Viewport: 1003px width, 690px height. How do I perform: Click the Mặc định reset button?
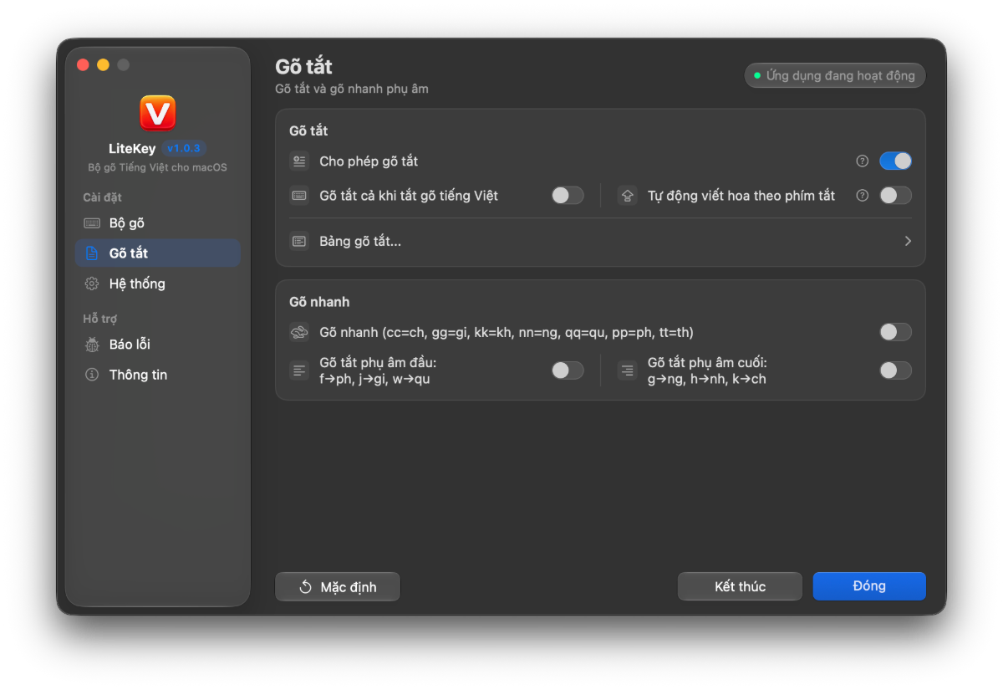pos(338,587)
